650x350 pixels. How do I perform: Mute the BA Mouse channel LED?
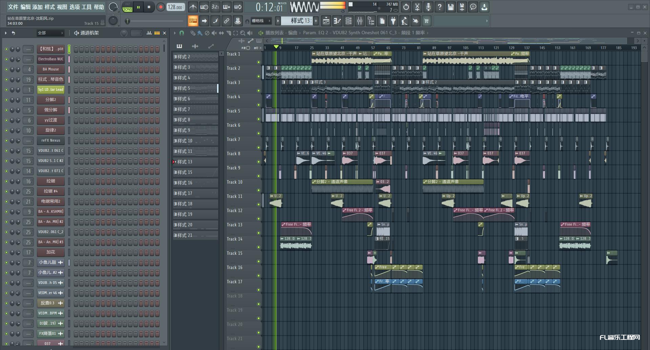click(x=6, y=69)
